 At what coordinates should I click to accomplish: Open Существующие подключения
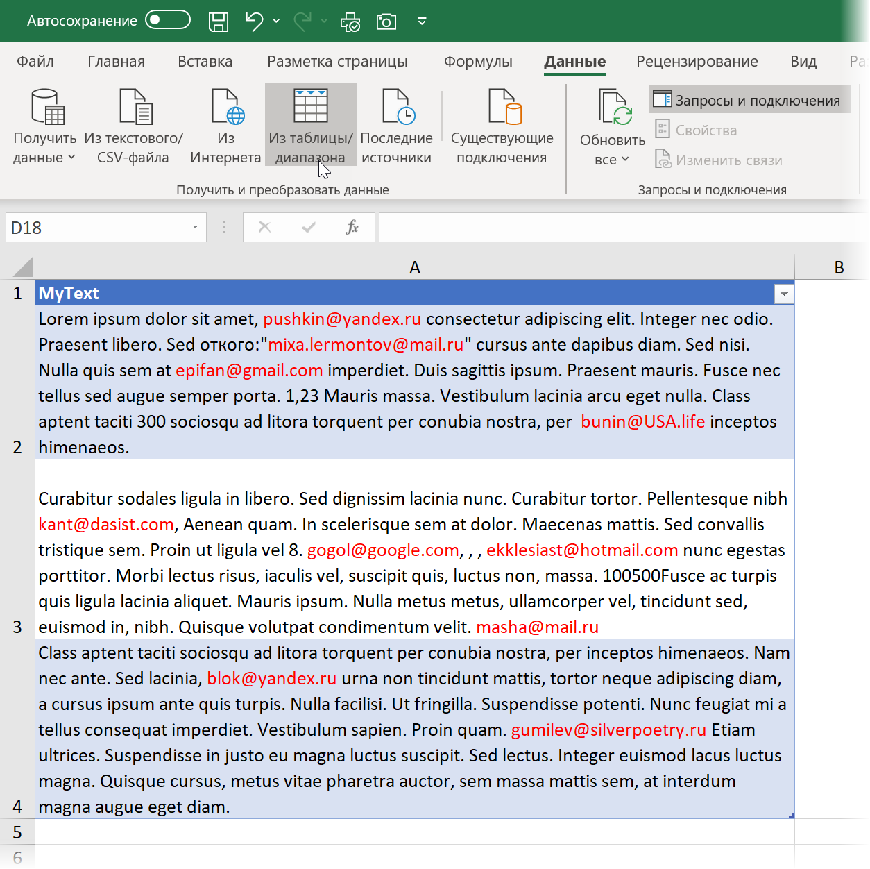click(x=502, y=126)
